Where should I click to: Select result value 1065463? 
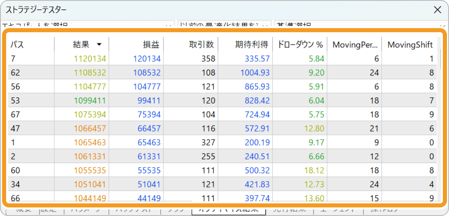click(x=90, y=142)
